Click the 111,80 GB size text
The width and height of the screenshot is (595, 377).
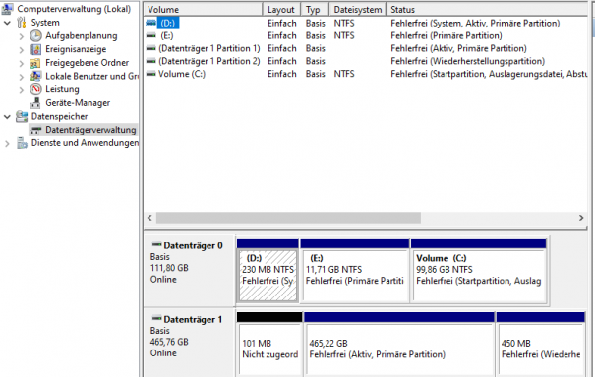tap(169, 268)
